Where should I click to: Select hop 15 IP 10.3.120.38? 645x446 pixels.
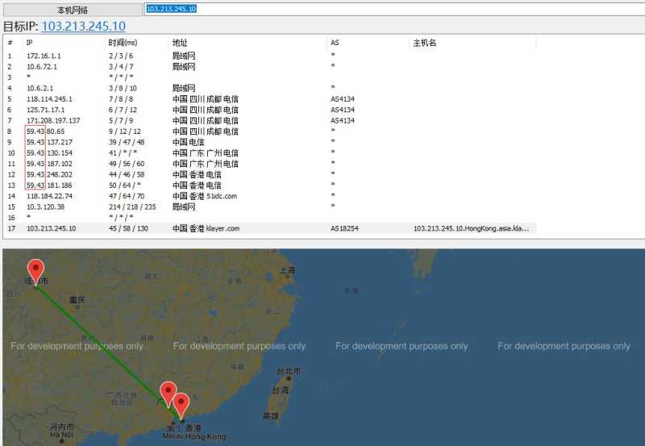46,206
